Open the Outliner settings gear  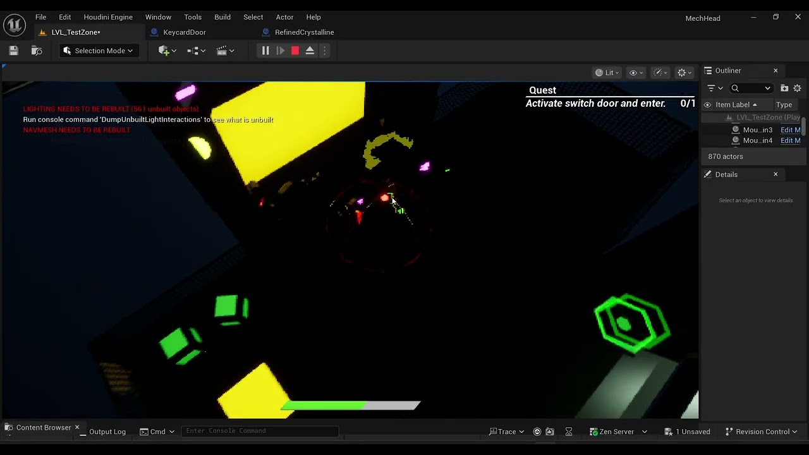point(797,88)
